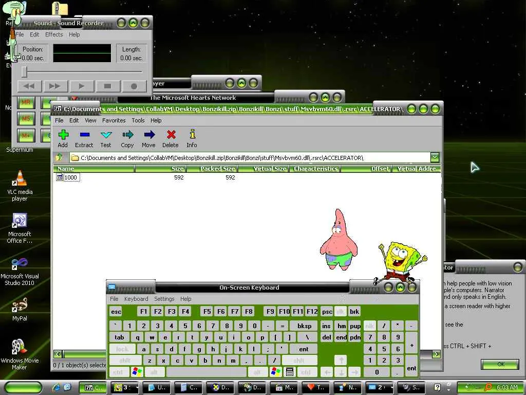Screen dimensions: 526x395
Task: Click the Characteristics column header
Action: pyautogui.click(x=315, y=169)
